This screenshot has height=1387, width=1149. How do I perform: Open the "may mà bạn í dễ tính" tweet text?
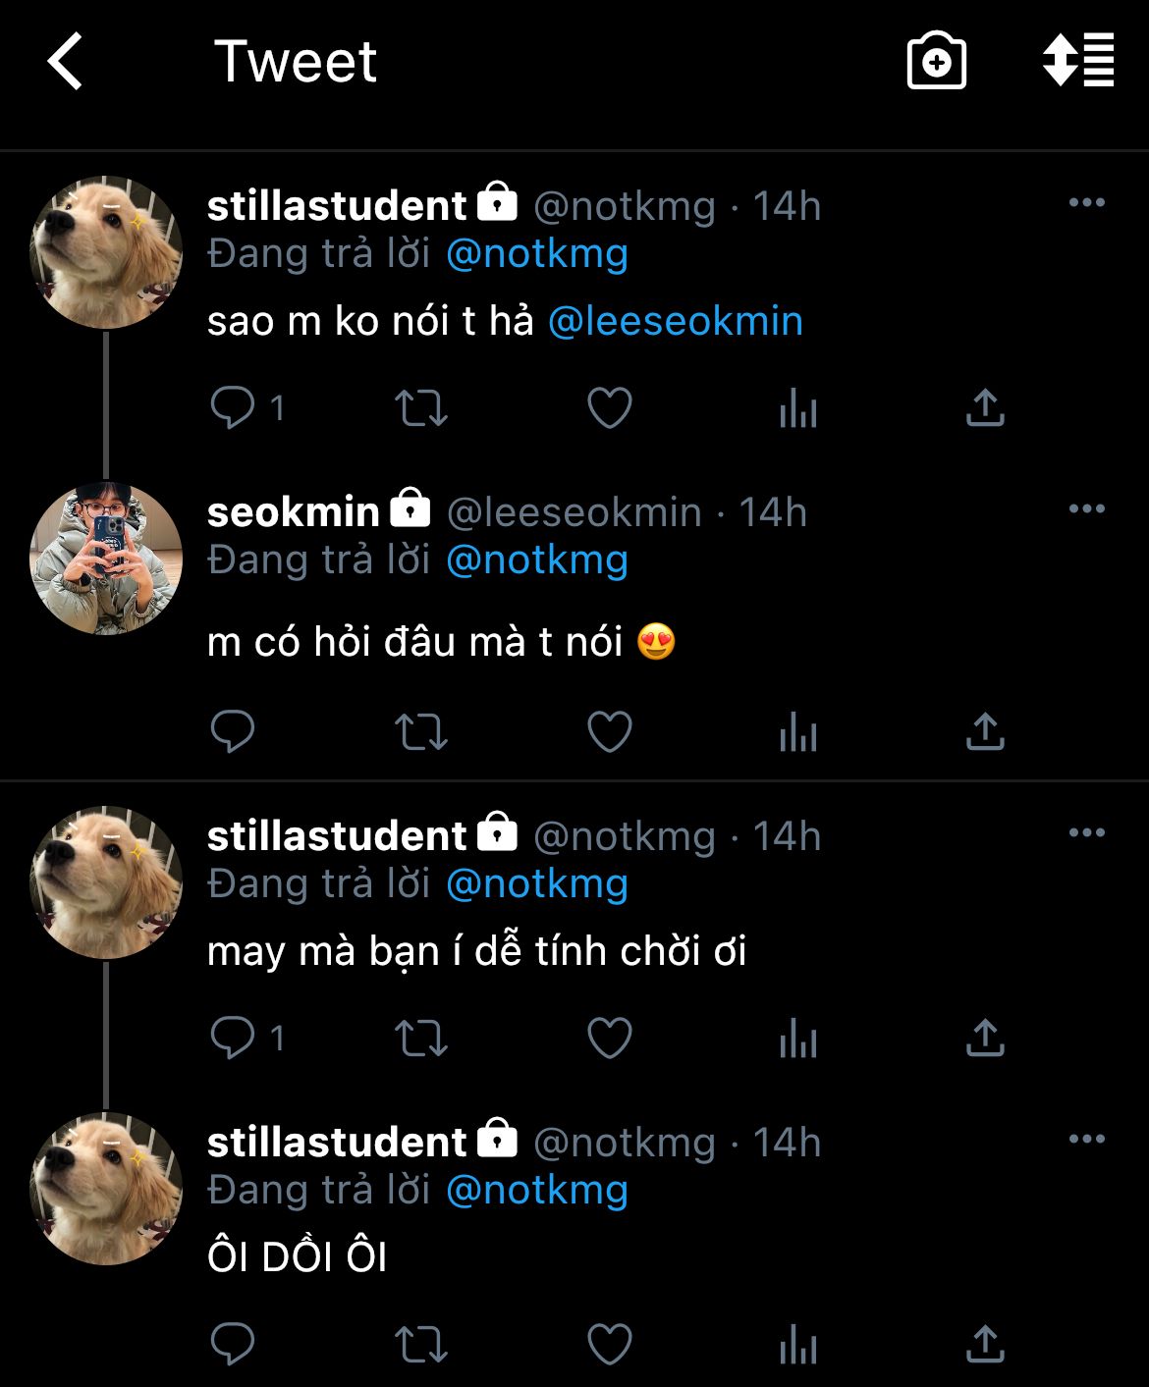(476, 952)
